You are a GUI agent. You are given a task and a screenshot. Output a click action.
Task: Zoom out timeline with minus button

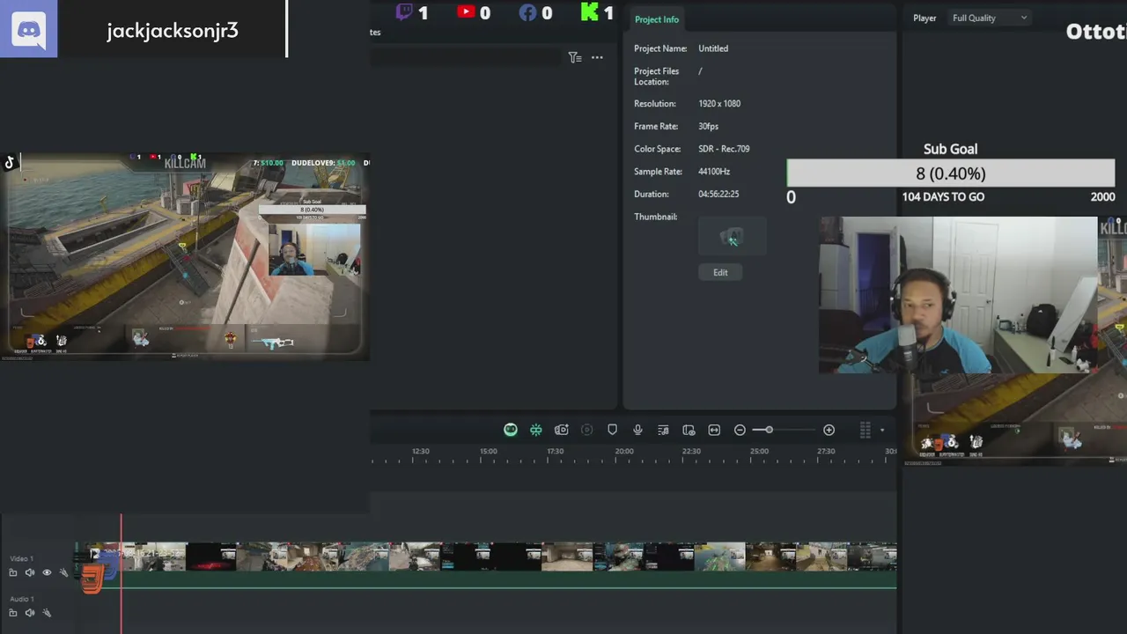(740, 430)
